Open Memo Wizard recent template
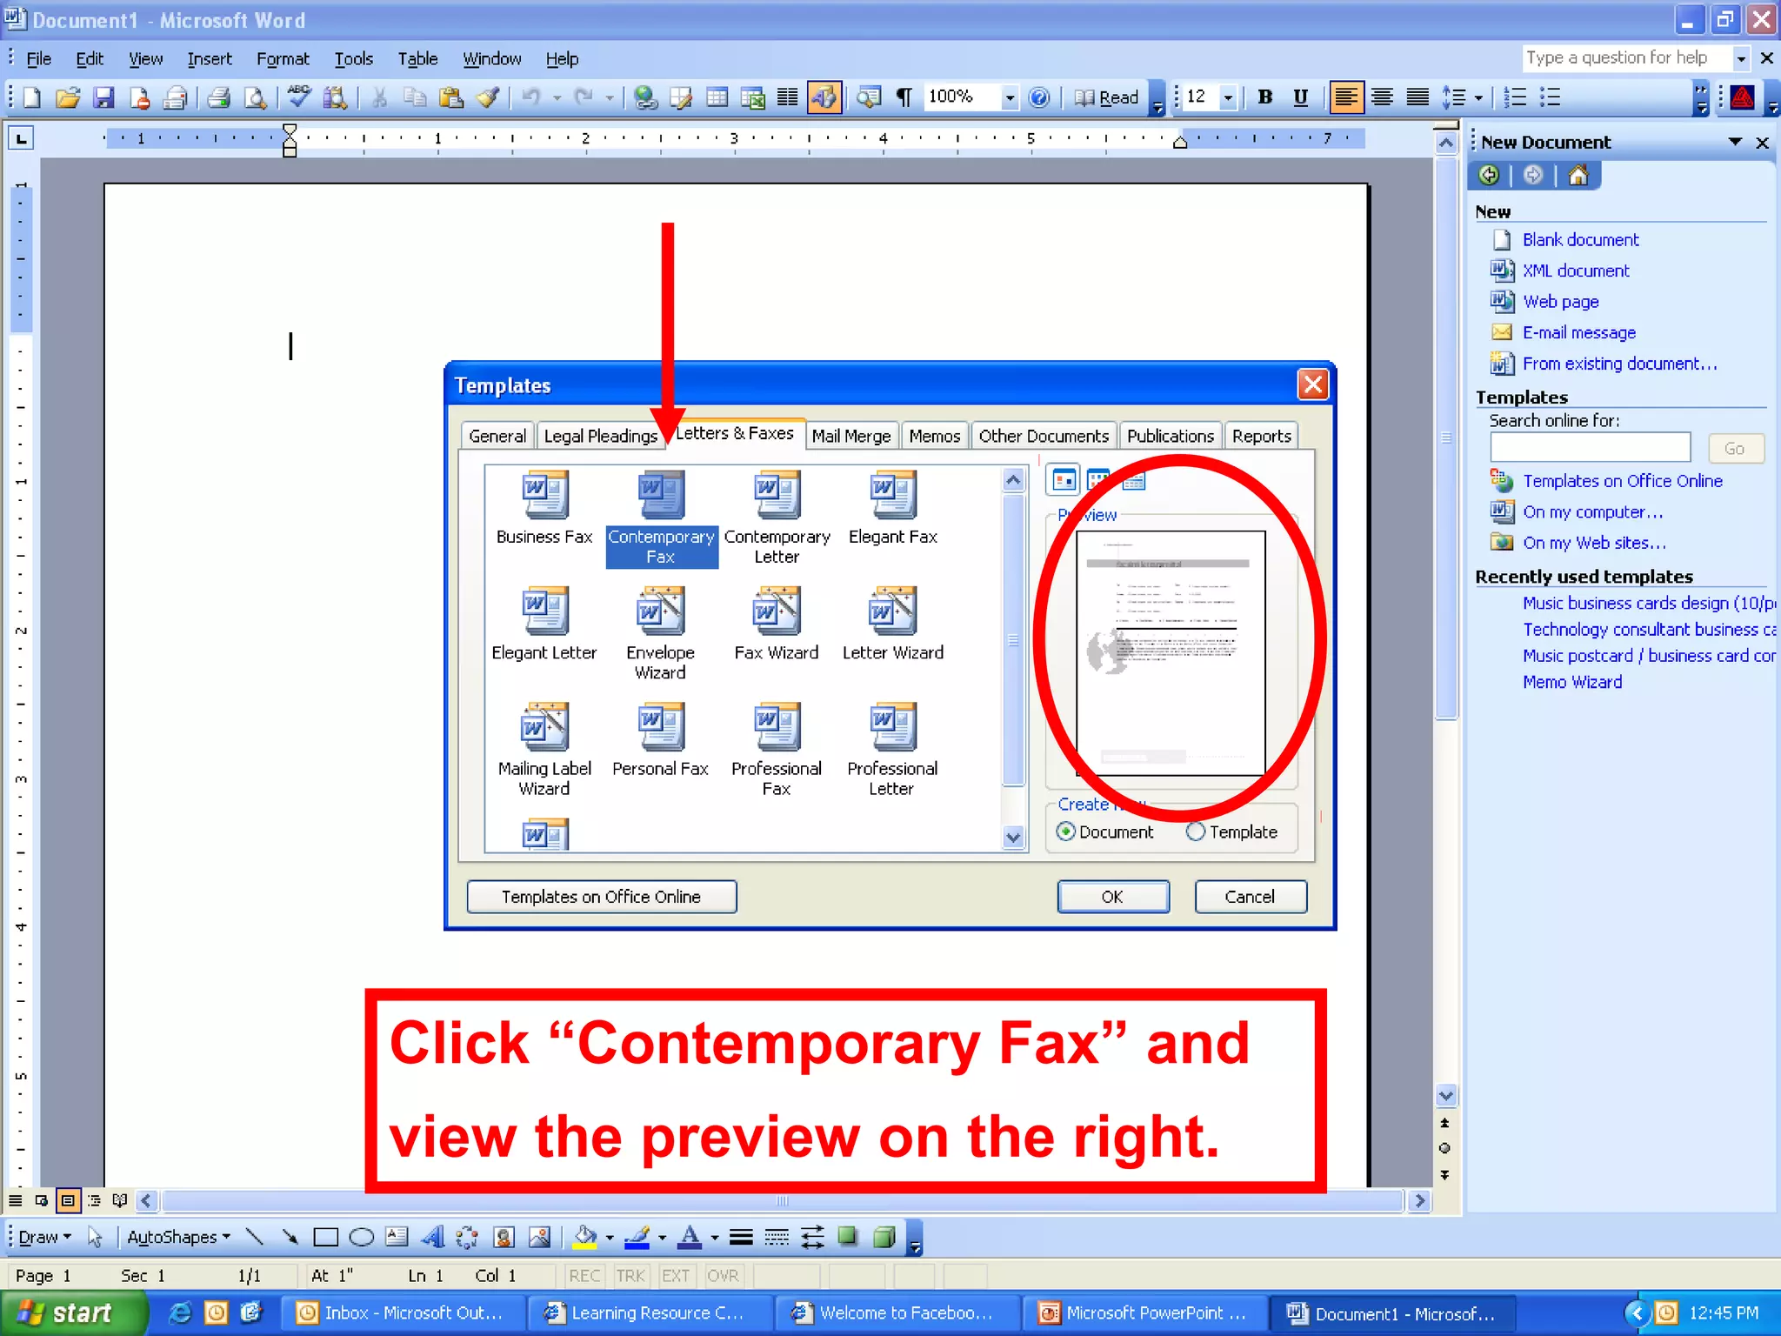Viewport: 1781px width, 1336px height. [x=1572, y=683]
